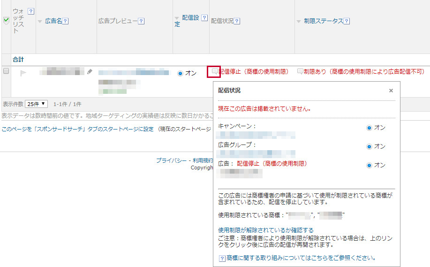Click the speech bubble icon before 制限あり
This screenshot has height=267, width=430.
tap(300, 72)
